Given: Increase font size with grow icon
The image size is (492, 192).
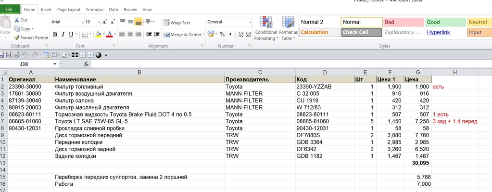Looking at the screenshot, I should 105,22.
